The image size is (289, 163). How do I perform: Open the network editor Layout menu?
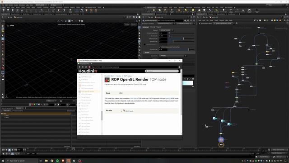tap(222, 20)
